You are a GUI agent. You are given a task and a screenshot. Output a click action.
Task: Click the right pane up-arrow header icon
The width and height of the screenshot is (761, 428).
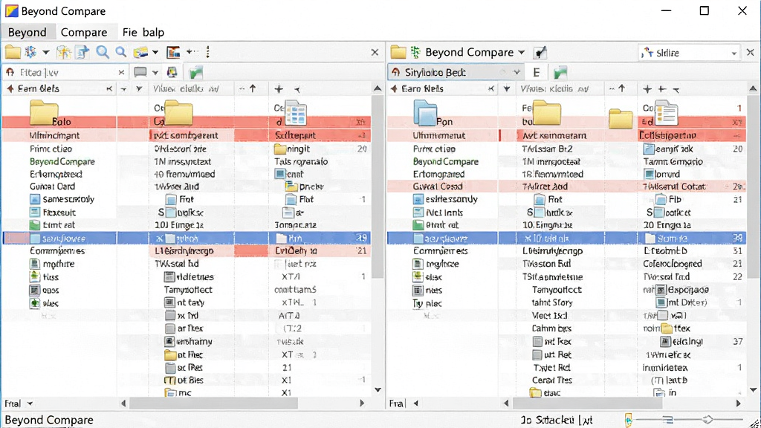[x=621, y=88]
